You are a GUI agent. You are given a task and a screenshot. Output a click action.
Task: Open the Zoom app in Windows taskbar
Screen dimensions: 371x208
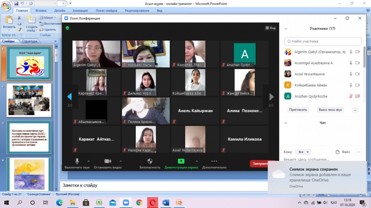(126, 202)
